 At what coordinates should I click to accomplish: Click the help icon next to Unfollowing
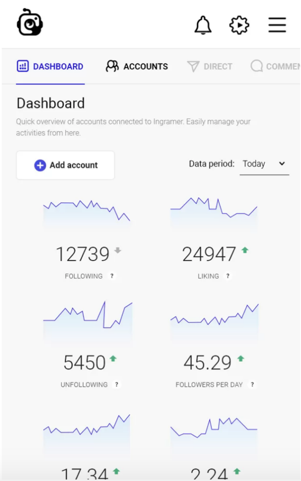(117, 385)
